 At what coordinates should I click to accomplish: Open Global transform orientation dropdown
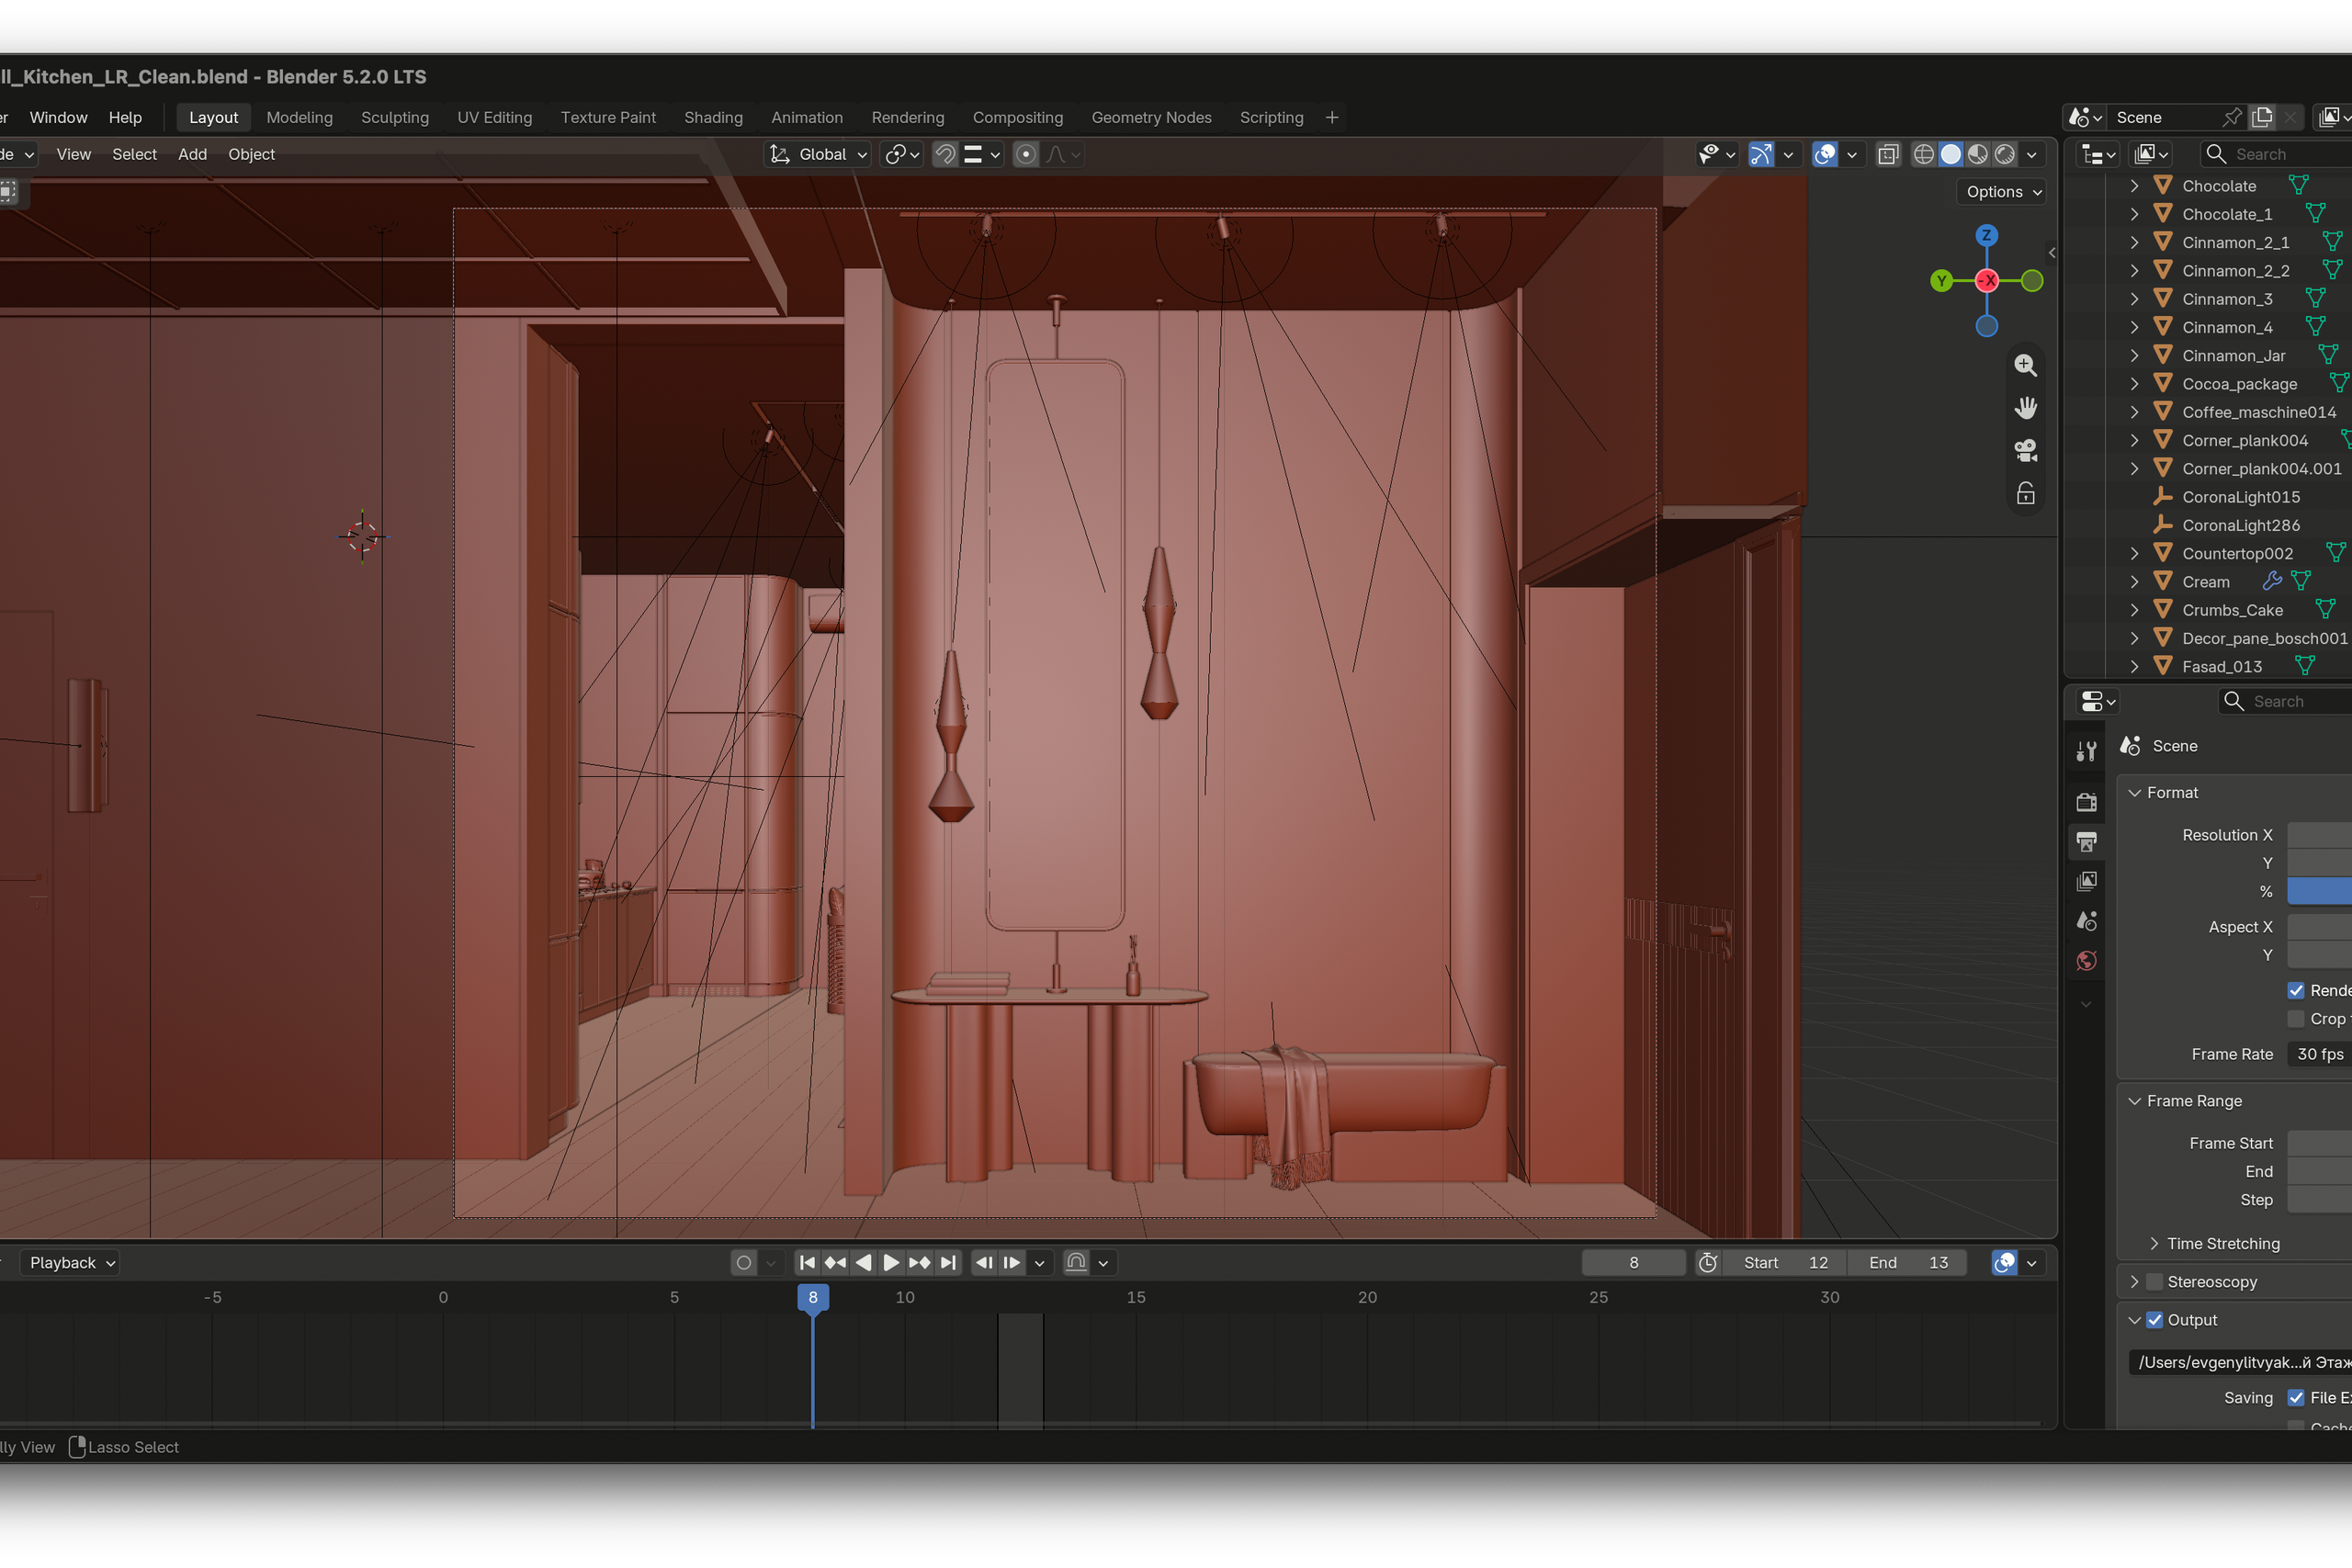click(x=818, y=154)
